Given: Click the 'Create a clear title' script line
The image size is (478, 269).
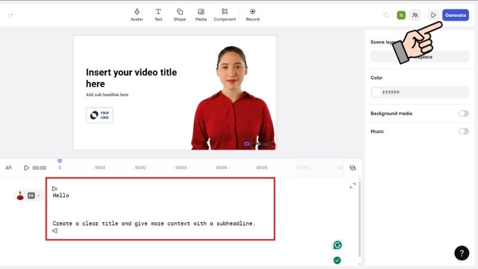Looking at the screenshot, I should (154, 224).
